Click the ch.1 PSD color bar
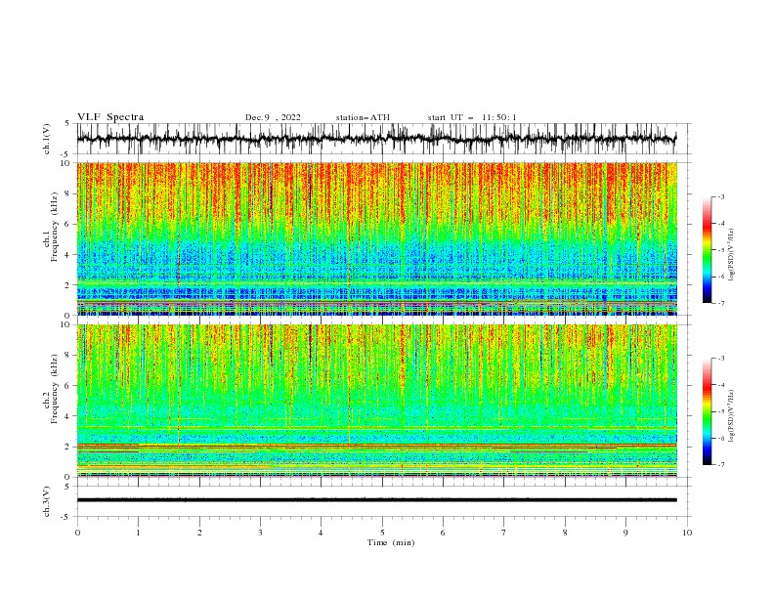The image size is (774, 598). (x=707, y=250)
